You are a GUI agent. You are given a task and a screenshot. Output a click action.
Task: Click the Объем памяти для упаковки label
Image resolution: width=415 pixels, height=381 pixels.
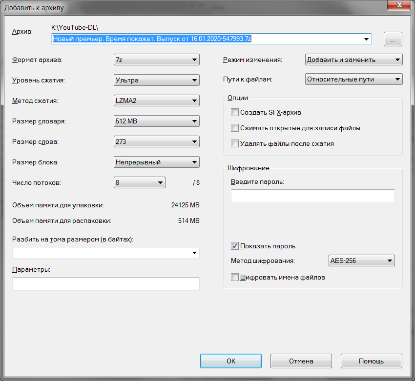tap(58, 205)
